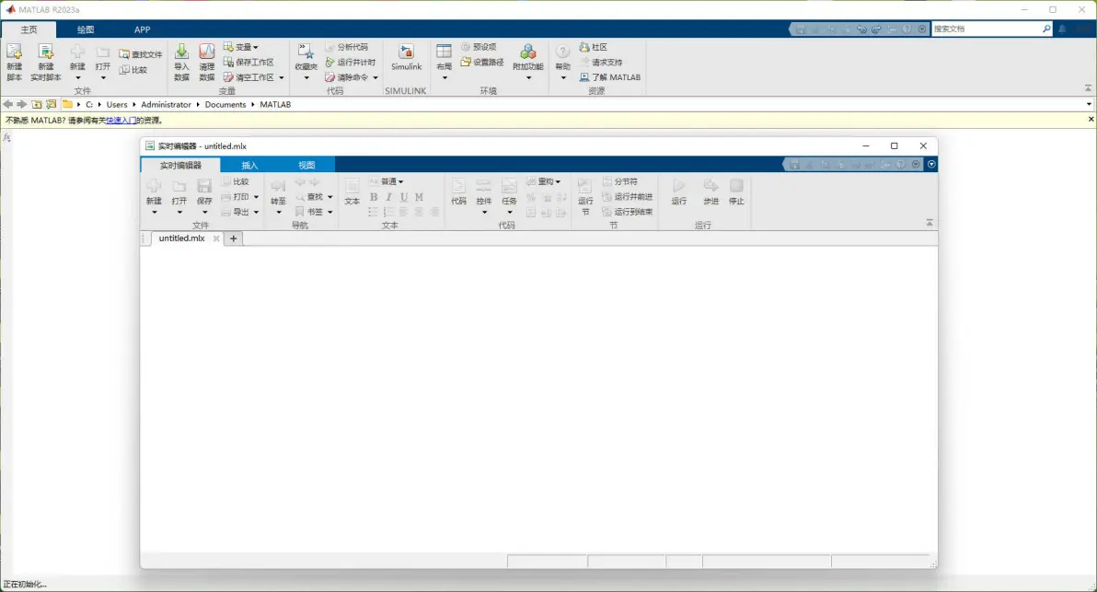Click the browse for folder icon
The height and width of the screenshot is (592, 1097).
point(51,104)
